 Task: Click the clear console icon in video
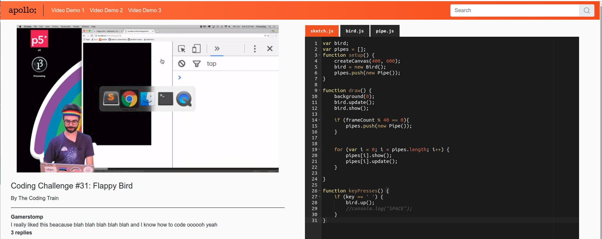(182, 64)
